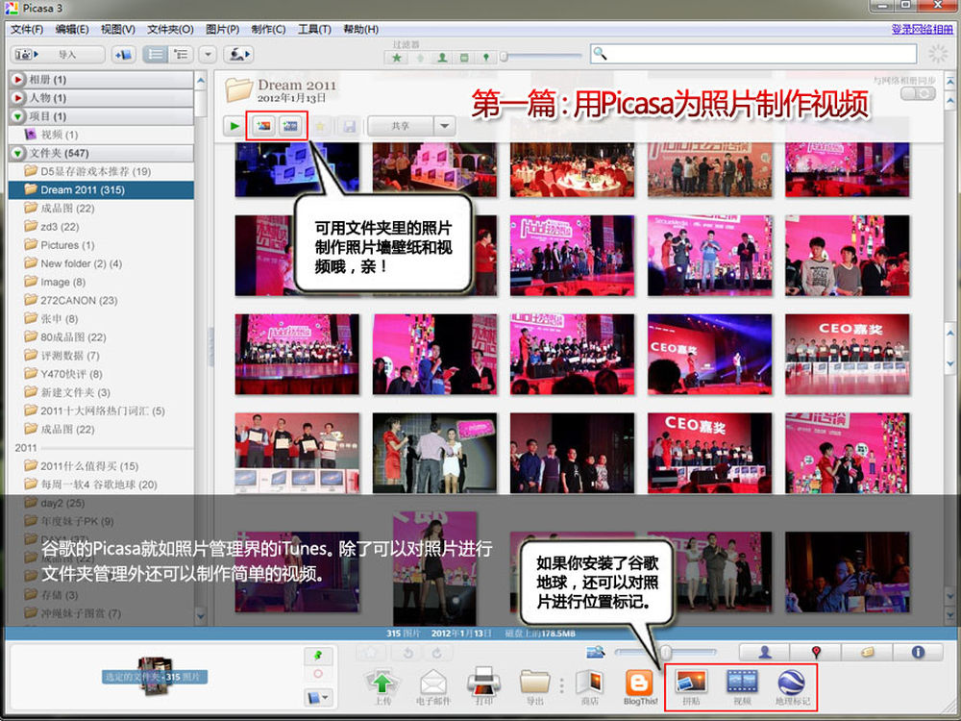Toggle the uploaded photos filter

tap(420, 58)
